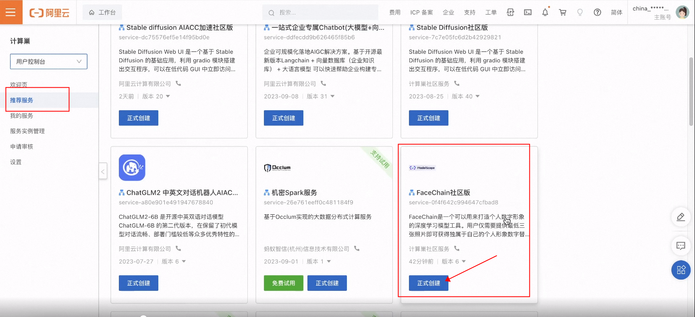Screen dimensions: 695x317
Task: Open the help question mark icon
Action: coord(597,12)
